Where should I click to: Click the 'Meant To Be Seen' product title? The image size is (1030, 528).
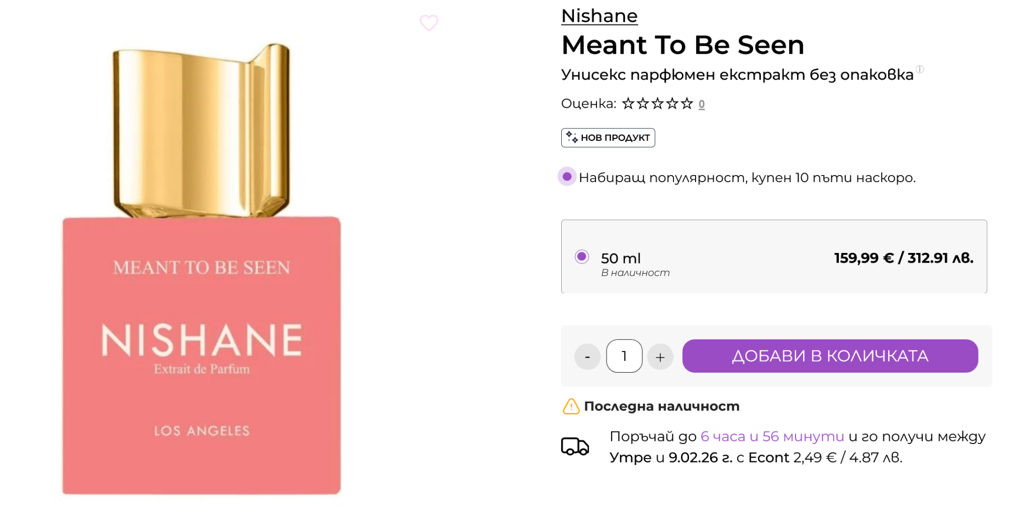[682, 45]
